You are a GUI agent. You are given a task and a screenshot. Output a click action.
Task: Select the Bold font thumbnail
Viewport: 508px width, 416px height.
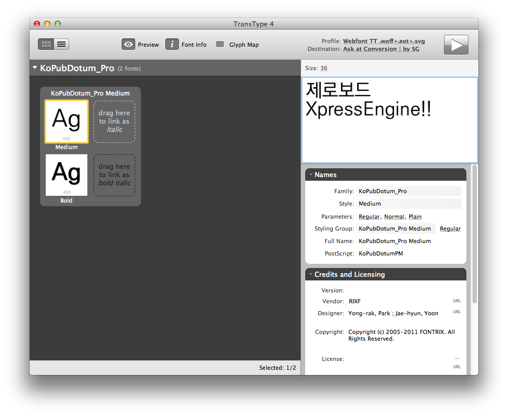(x=66, y=175)
